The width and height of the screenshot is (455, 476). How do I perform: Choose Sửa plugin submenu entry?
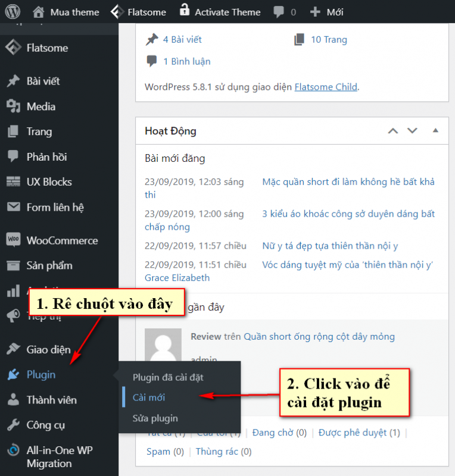click(x=155, y=418)
